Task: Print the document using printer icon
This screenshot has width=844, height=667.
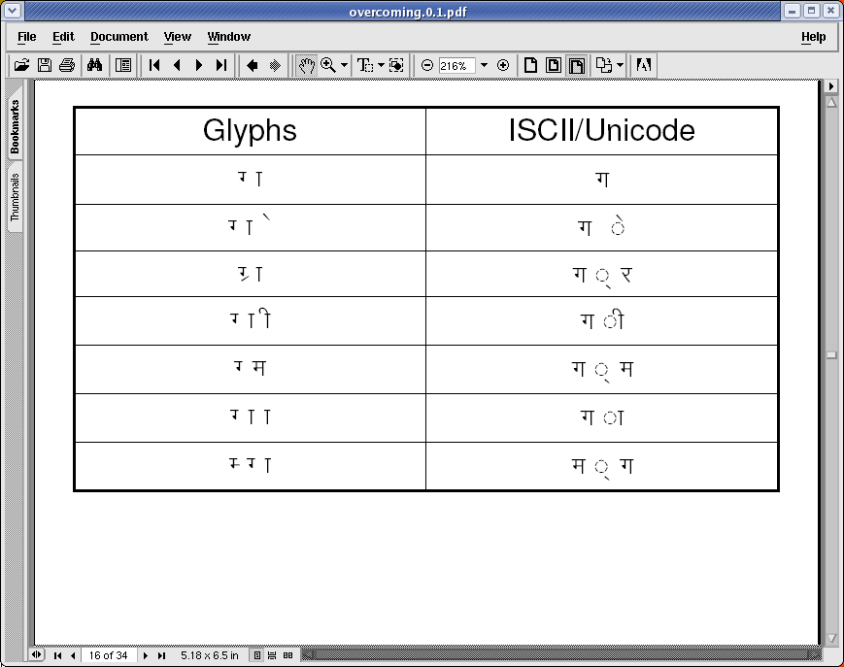Action: coord(66,65)
